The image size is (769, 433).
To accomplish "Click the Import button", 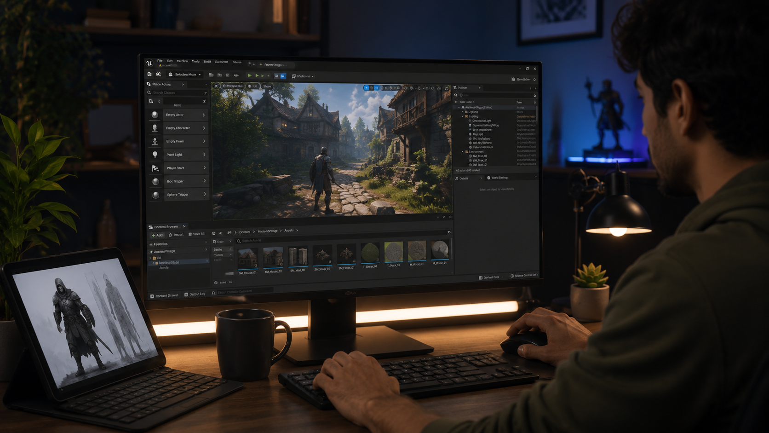I will click(176, 235).
